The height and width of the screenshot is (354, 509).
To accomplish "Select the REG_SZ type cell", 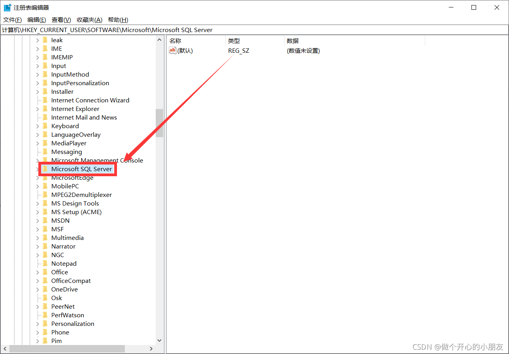I will (239, 50).
